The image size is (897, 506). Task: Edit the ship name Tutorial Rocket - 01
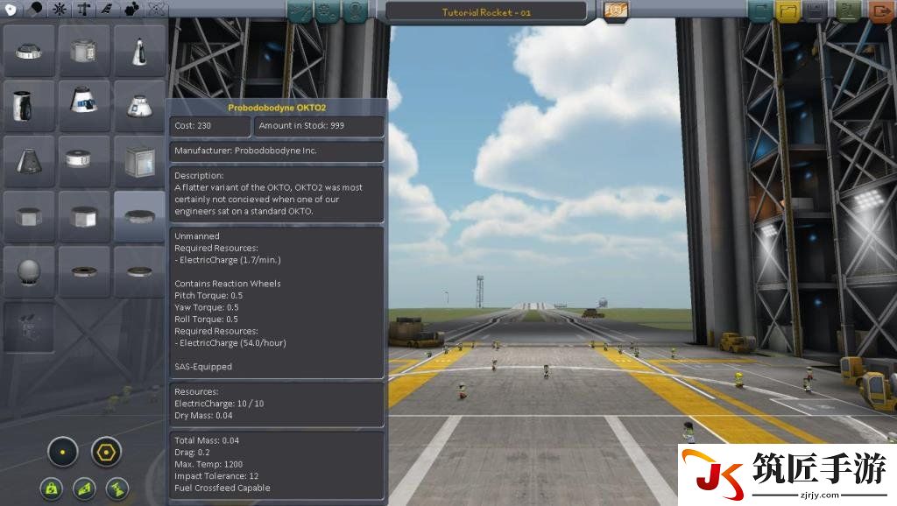[486, 11]
